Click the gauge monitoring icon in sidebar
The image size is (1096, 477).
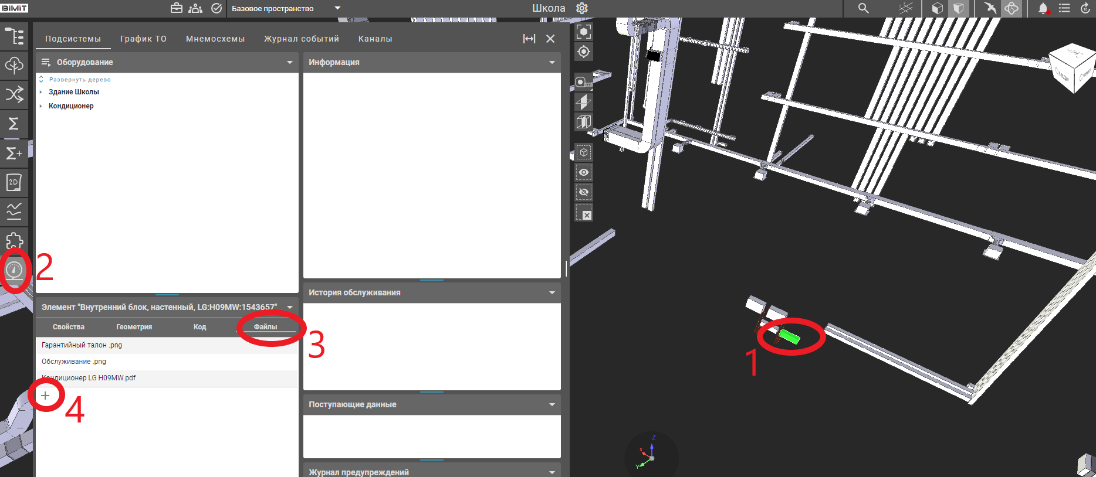click(14, 270)
